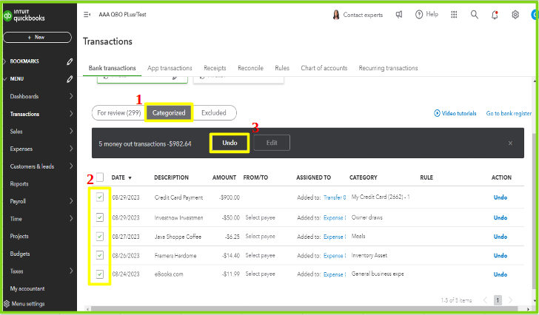This screenshot has height=315, width=539.
Task: Edit Menu with pencil icon
Action: pyautogui.click(x=70, y=79)
